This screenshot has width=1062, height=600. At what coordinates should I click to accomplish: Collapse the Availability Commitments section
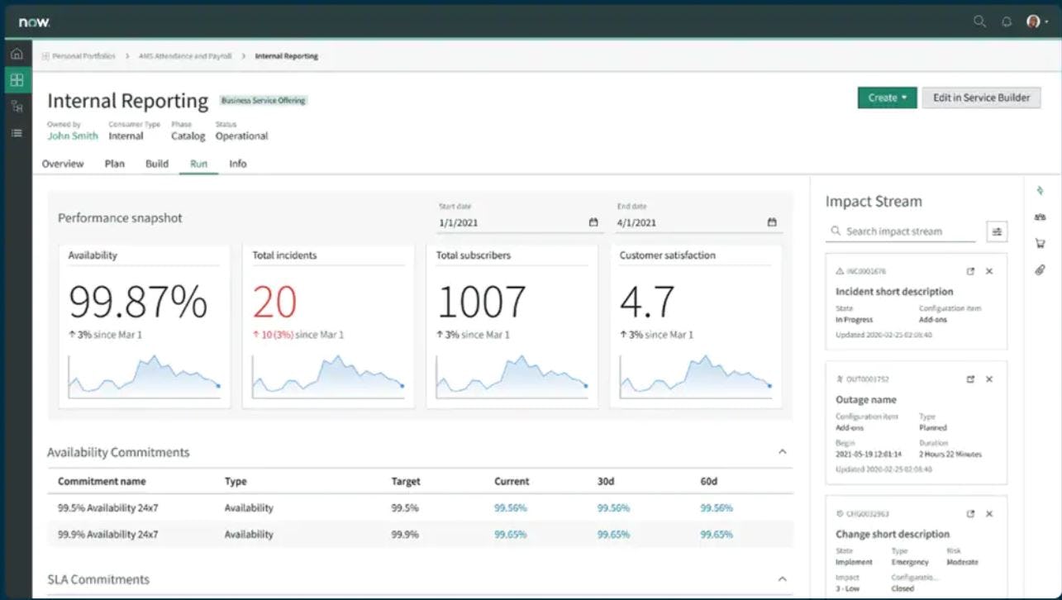pyautogui.click(x=782, y=451)
